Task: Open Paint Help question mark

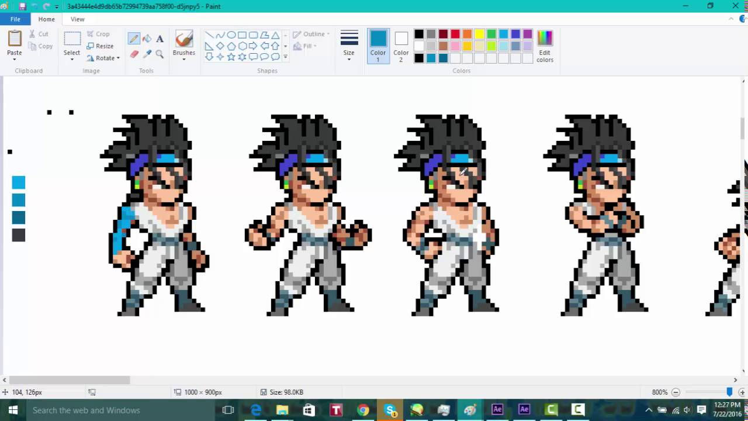Action: coord(742,19)
